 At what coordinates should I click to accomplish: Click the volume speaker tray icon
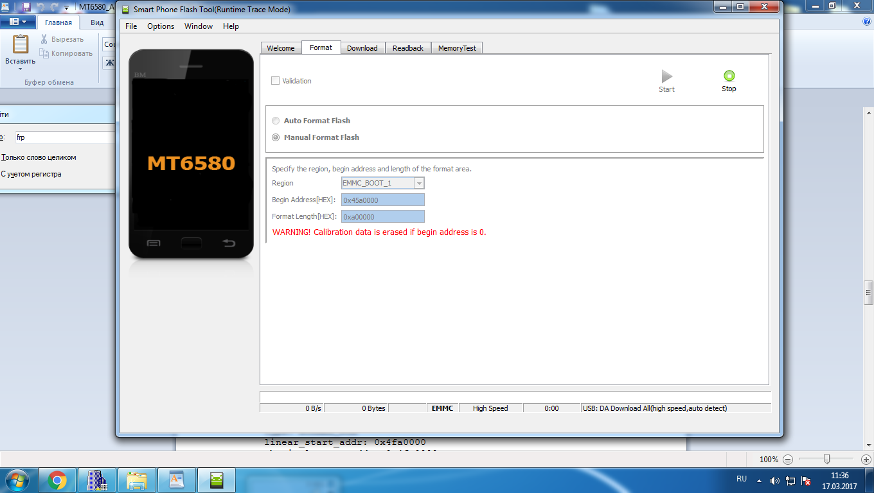click(x=774, y=480)
